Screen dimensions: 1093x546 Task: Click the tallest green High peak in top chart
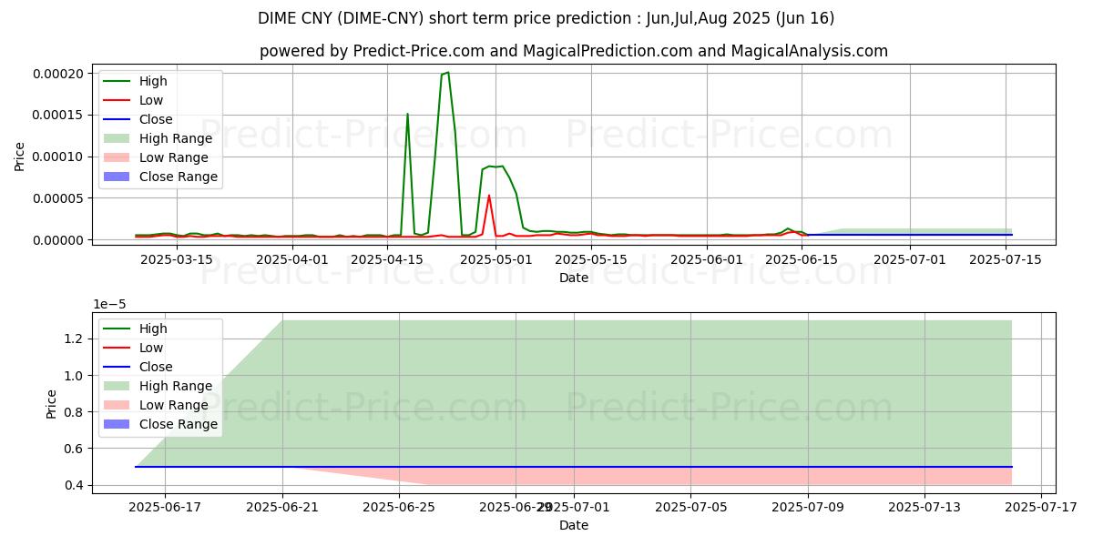tap(447, 73)
